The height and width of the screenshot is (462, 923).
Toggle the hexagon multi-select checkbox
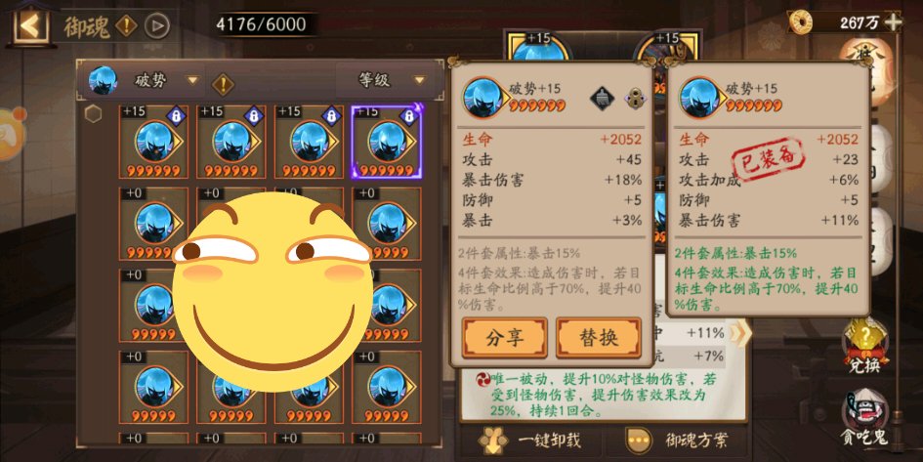pos(93,113)
